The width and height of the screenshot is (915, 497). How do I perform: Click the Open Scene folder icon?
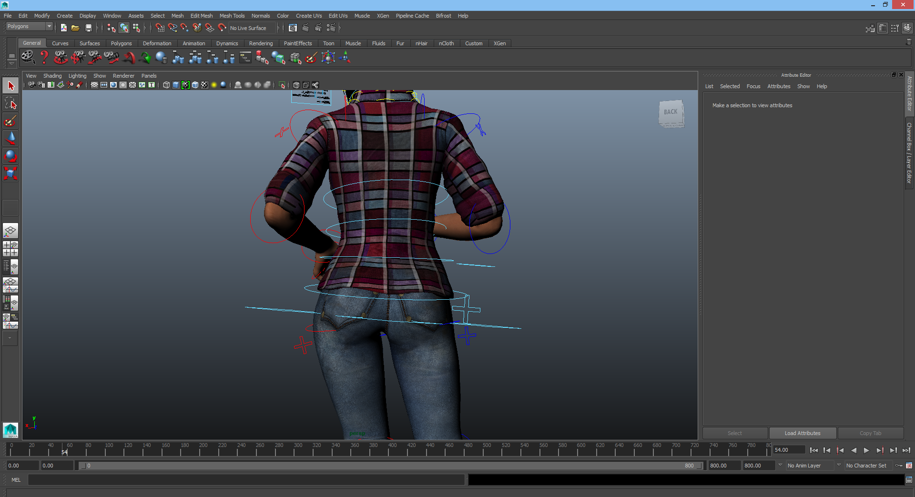(x=75, y=28)
